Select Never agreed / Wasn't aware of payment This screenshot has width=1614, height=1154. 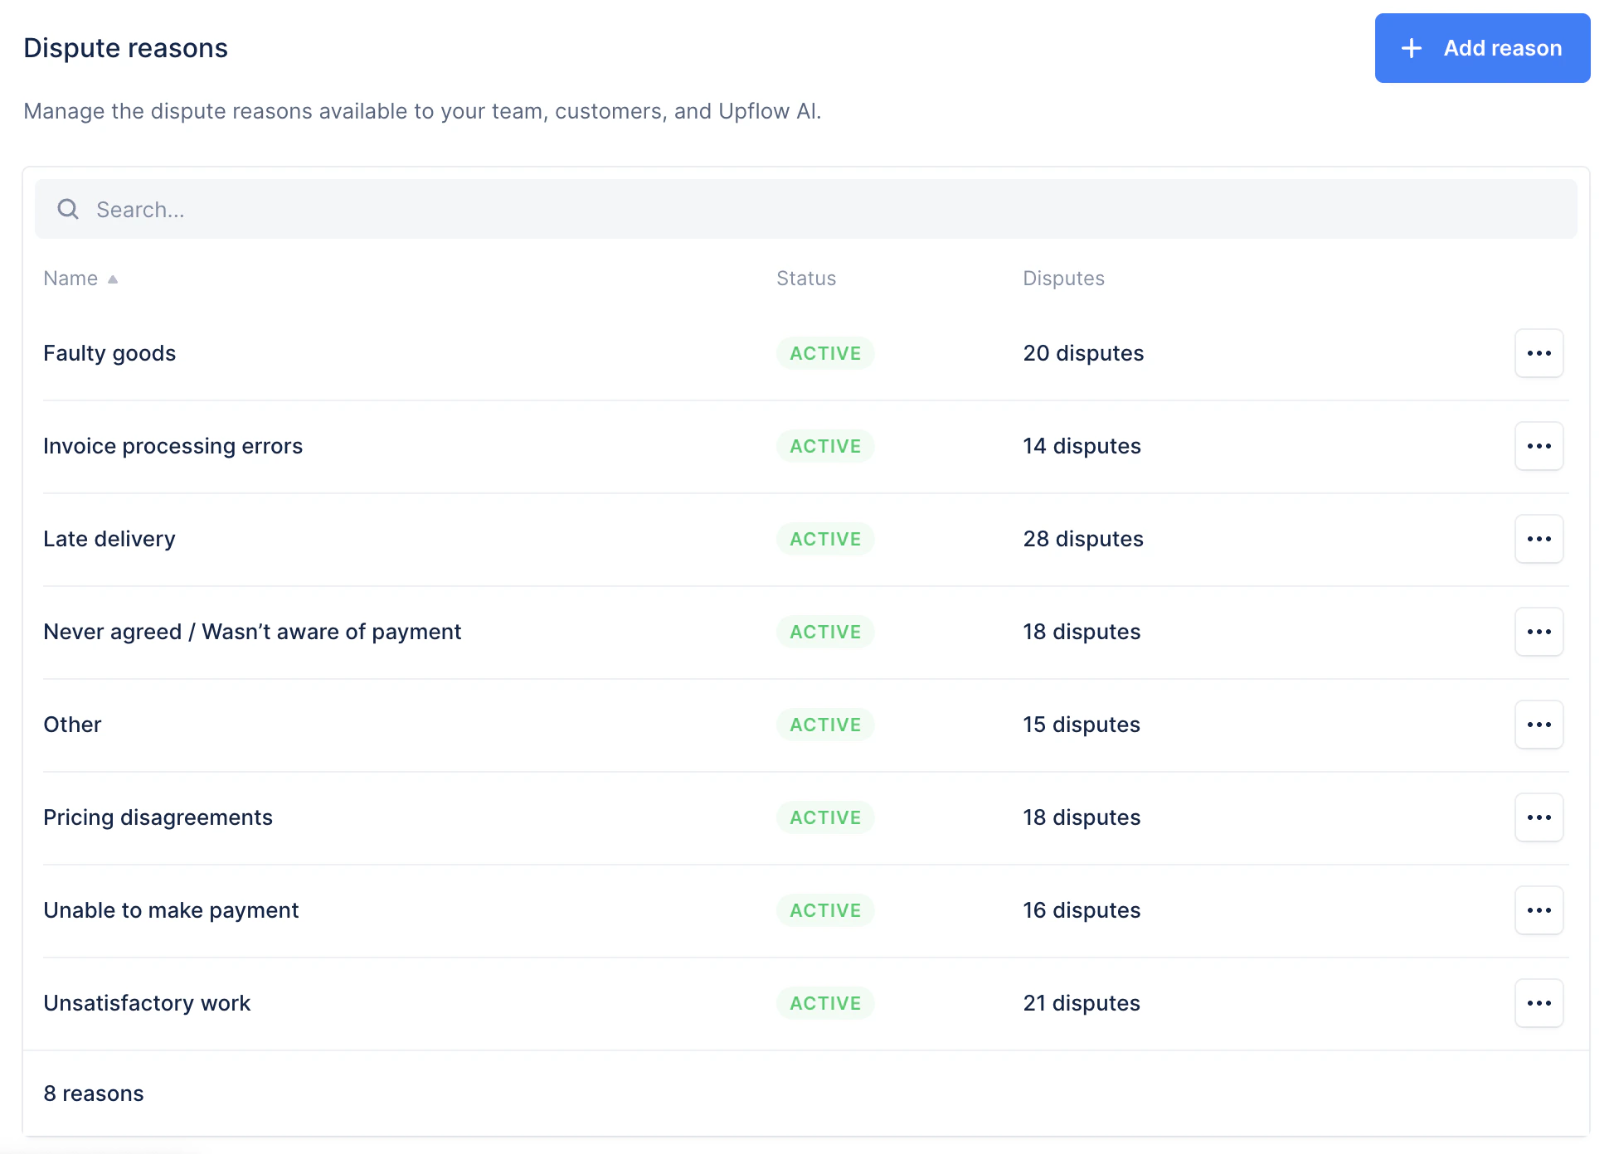tap(252, 632)
